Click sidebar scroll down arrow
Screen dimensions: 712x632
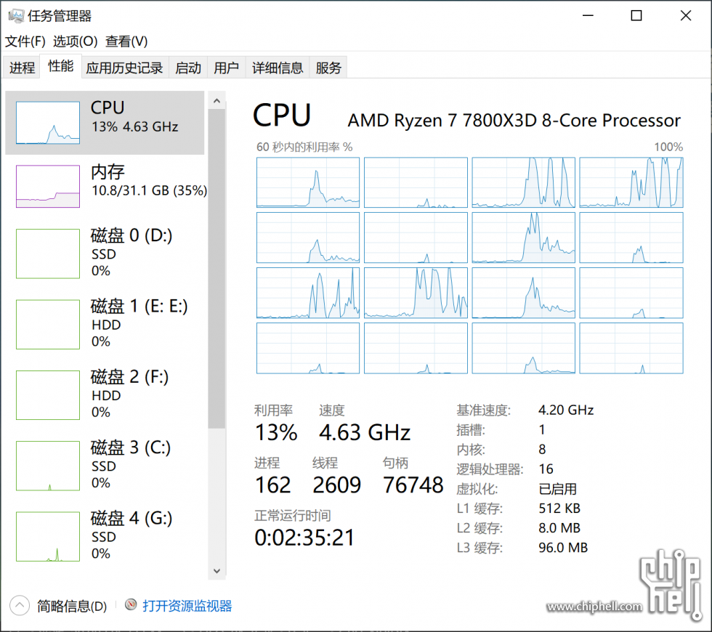point(217,571)
